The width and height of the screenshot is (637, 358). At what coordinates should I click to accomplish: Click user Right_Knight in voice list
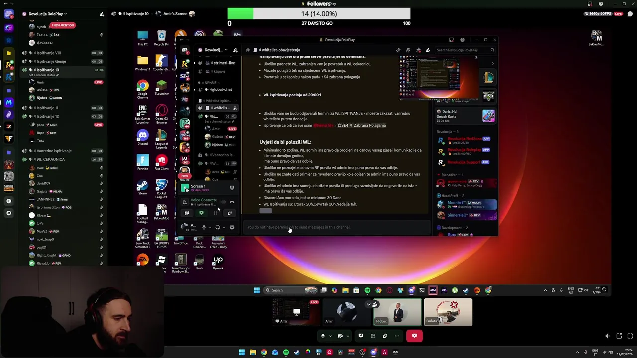coord(46,255)
